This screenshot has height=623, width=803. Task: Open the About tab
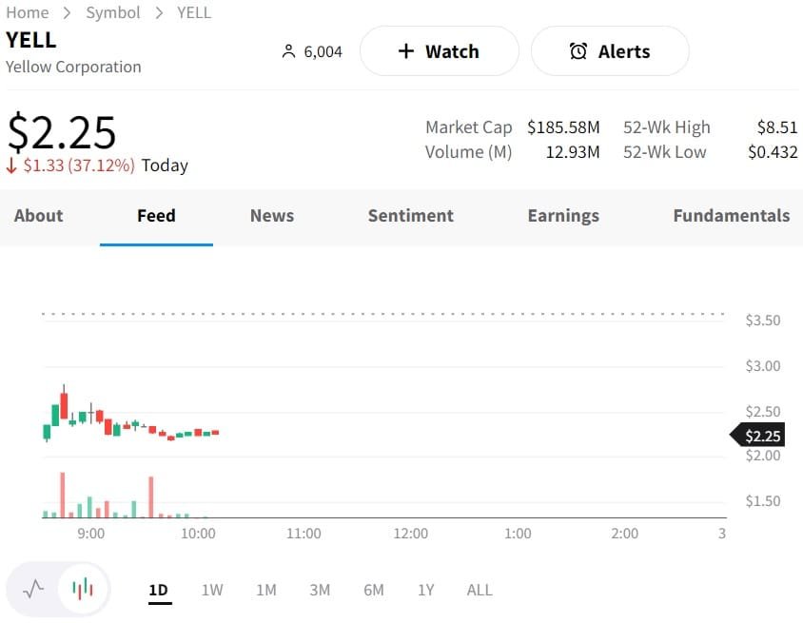point(38,216)
